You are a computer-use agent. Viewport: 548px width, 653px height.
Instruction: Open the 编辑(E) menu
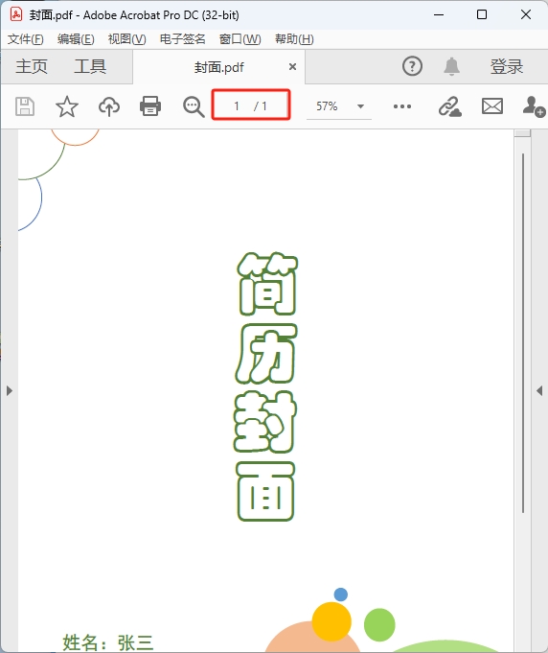pos(76,39)
